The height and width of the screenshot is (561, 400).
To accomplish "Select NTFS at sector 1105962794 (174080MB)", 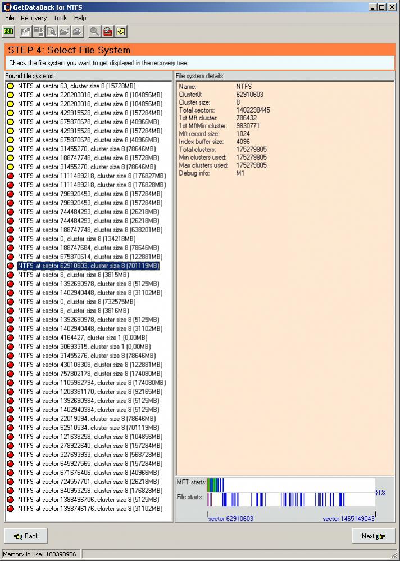I will tap(92, 383).
